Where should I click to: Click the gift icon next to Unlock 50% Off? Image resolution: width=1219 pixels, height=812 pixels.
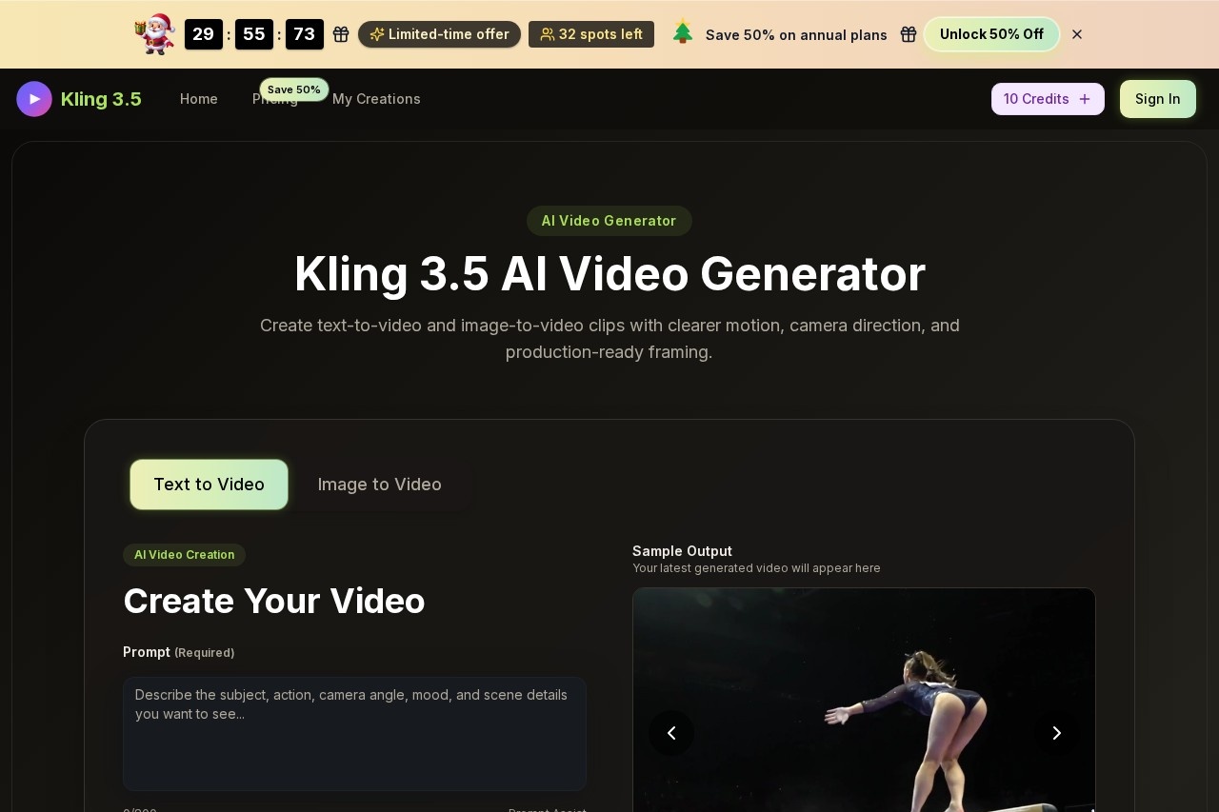[x=908, y=34]
